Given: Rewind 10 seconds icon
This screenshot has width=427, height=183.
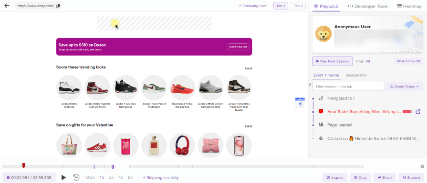Looking at the screenshot, I should click(x=76, y=177).
